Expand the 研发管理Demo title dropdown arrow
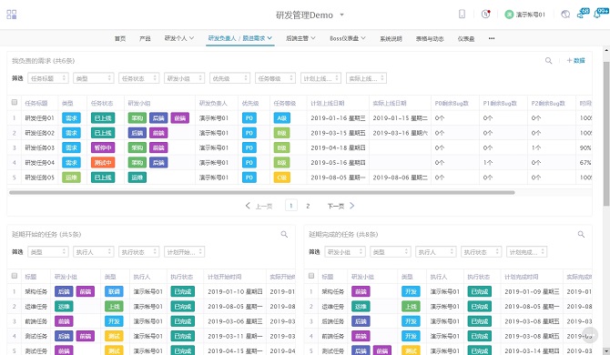This screenshot has height=355, width=610. [342, 15]
